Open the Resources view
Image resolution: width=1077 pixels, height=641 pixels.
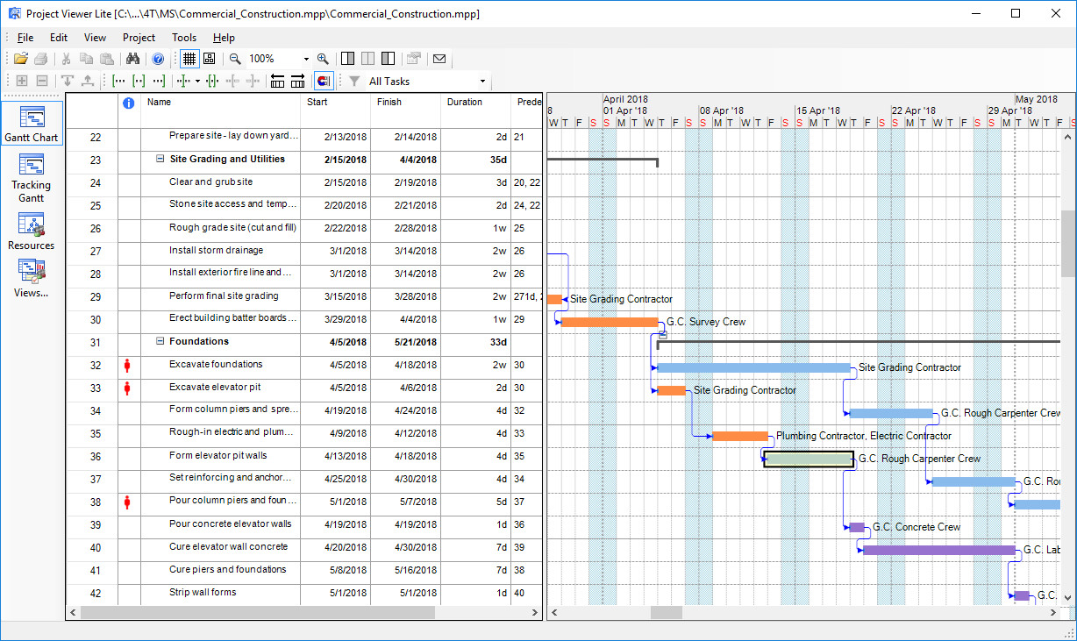coord(31,231)
